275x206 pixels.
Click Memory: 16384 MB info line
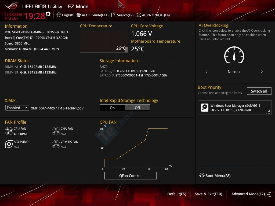coord(32,49)
